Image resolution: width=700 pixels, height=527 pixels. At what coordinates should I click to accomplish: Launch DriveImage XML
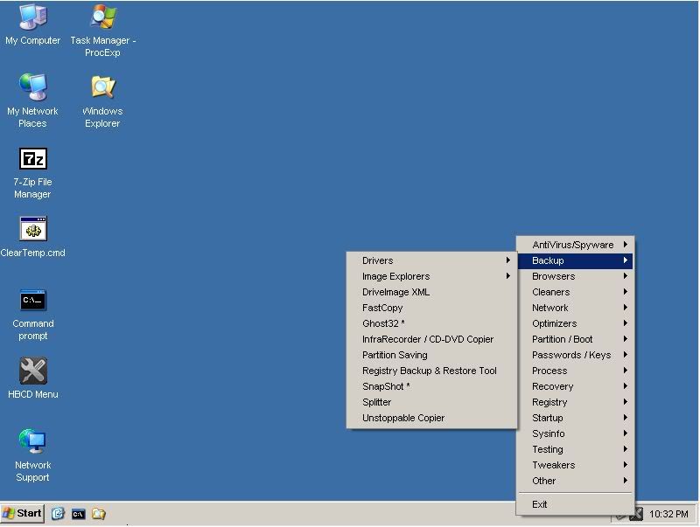pyautogui.click(x=431, y=292)
